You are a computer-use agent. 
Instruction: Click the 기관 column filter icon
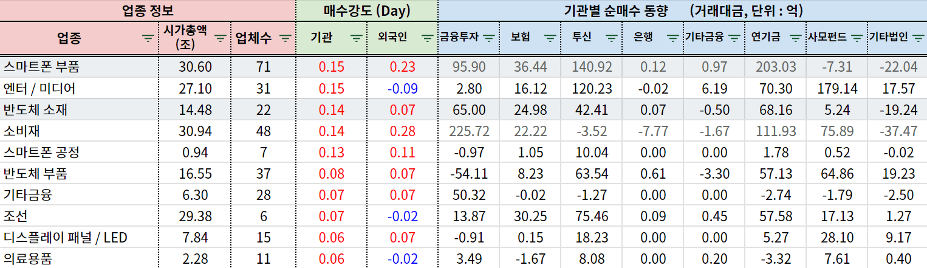[x=357, y=38]
